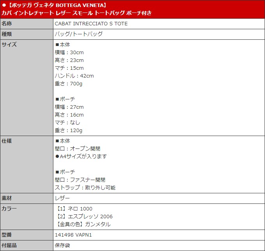The height and width of the screenshot is (251, 265).
Task: Click the '■ポーチ' heading in spec section
Action: tap(65, 172)
